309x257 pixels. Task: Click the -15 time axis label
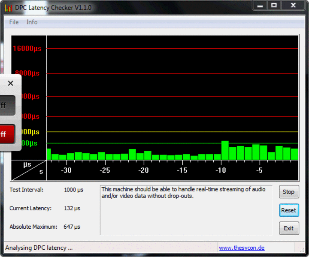pos(182,170)
